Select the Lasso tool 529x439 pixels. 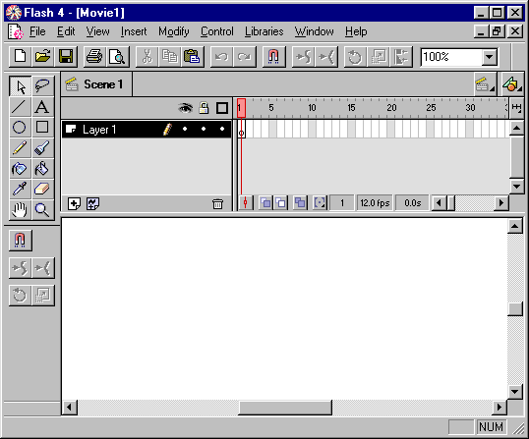42,86
